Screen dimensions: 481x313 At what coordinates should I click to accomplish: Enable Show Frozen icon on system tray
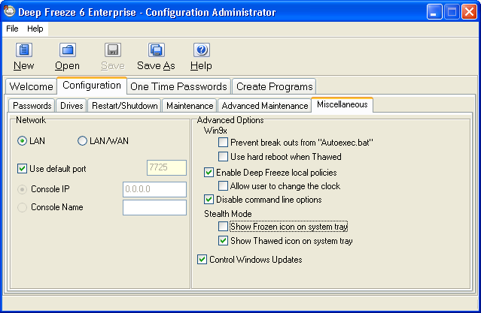(x=223, y=227)
